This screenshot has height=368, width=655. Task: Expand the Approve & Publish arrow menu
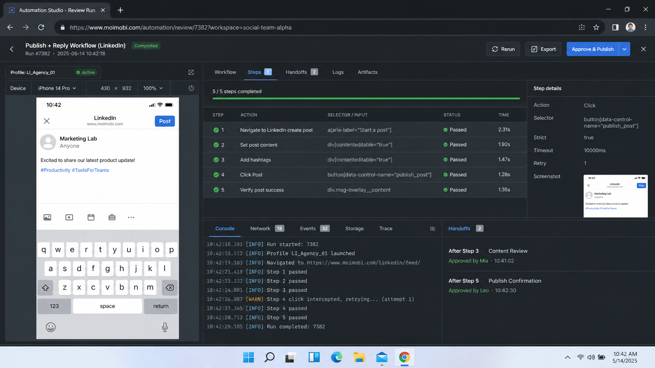point(624,49)
